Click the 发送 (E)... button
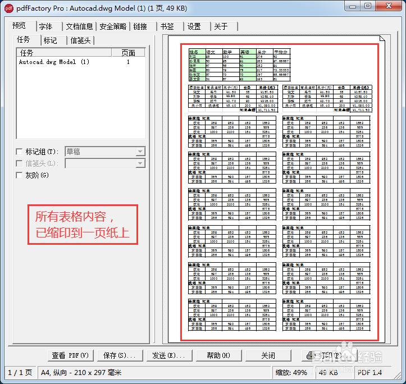This screenshot has height=384, width=406. click(x=170, y=355)
